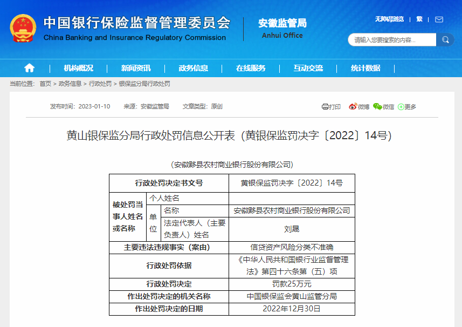Viewport: 462px width, 327px height.
Task: Click the company name cell in the table's 名称 row
Action: pos(292,210)
